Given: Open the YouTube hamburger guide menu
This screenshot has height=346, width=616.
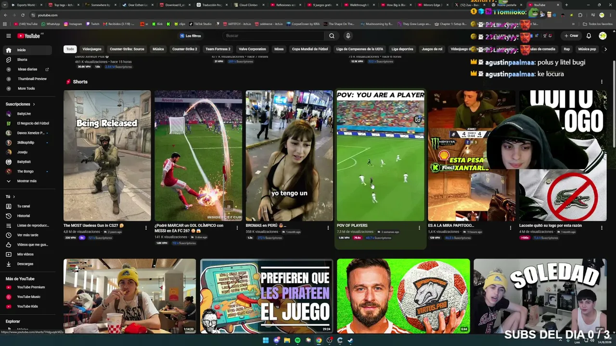Looking at the screenshot, I should (8, 36).
